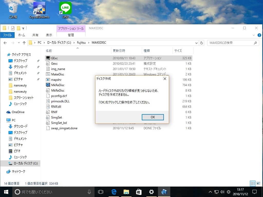The image size is (263, 197).
Task: Switch to the ホーム ribbon tab
Action: tap(22, 35)
